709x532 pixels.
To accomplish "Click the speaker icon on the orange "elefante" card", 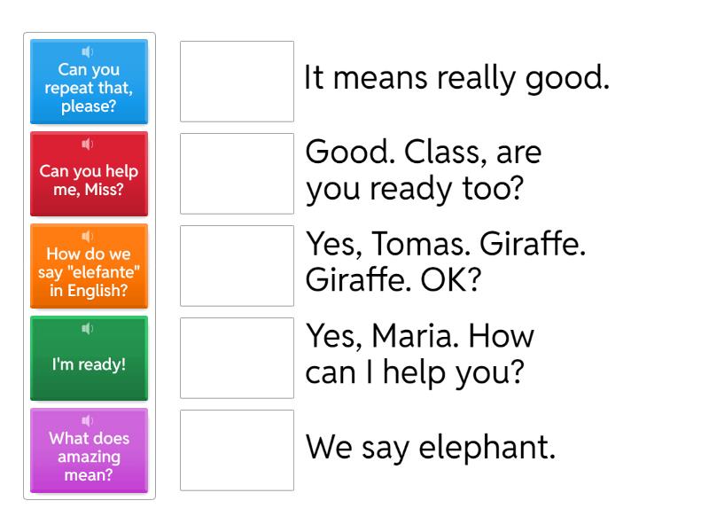I will (88, 236).
